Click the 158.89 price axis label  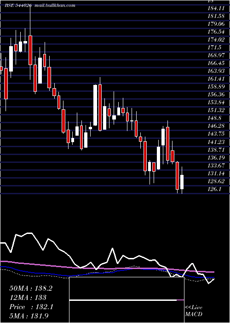(x=216, y=87)
